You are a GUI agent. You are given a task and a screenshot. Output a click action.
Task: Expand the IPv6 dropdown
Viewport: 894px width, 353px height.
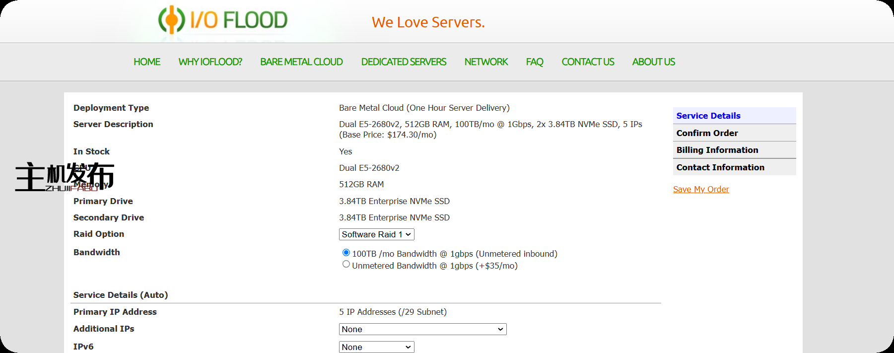coord(376,347)
